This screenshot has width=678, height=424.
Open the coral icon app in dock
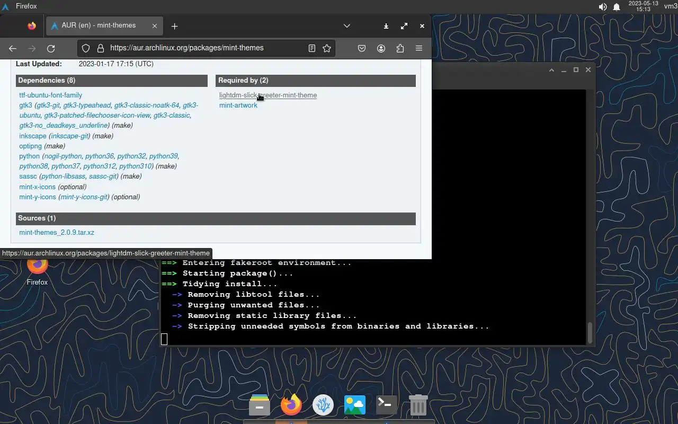click(323, 405)
